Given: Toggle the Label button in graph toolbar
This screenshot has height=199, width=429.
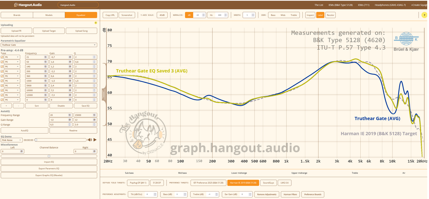Looking at the screenshot, I should click(320, 15).
